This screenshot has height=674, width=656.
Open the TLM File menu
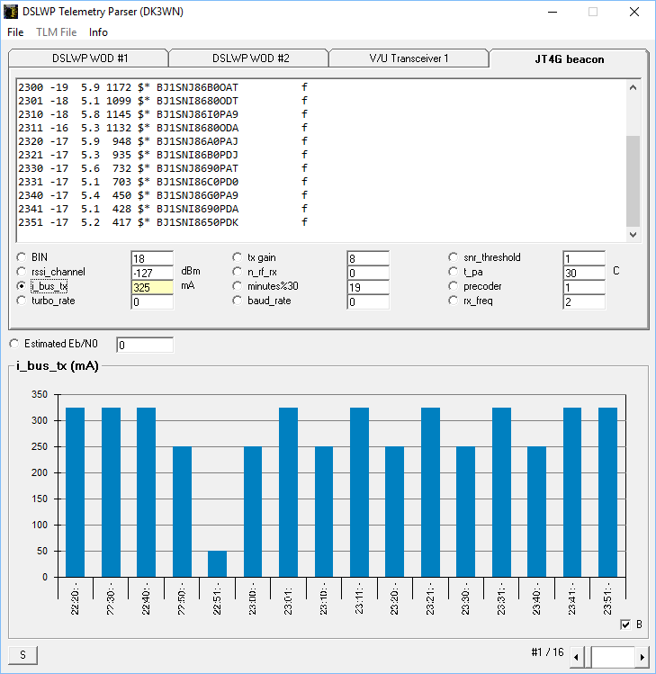pos(56,32)
